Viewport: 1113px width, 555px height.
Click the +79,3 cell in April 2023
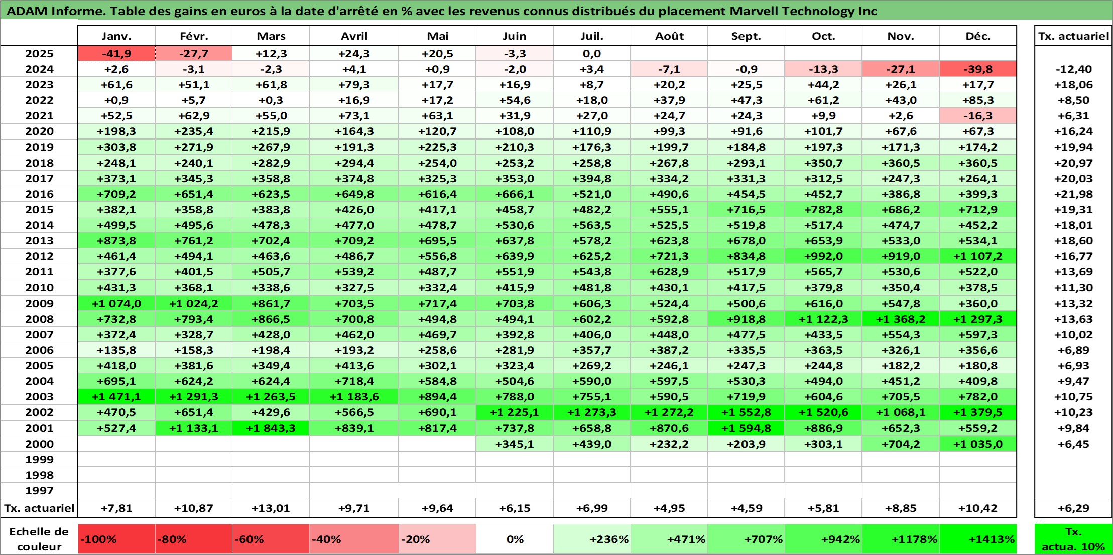click(354, 85)
